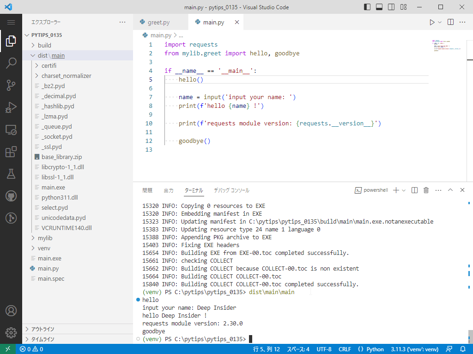The width and height of the screenshot is (473, 354).
Task: Switch to the 出力 panel tab
Action: [x=169, y=190]
